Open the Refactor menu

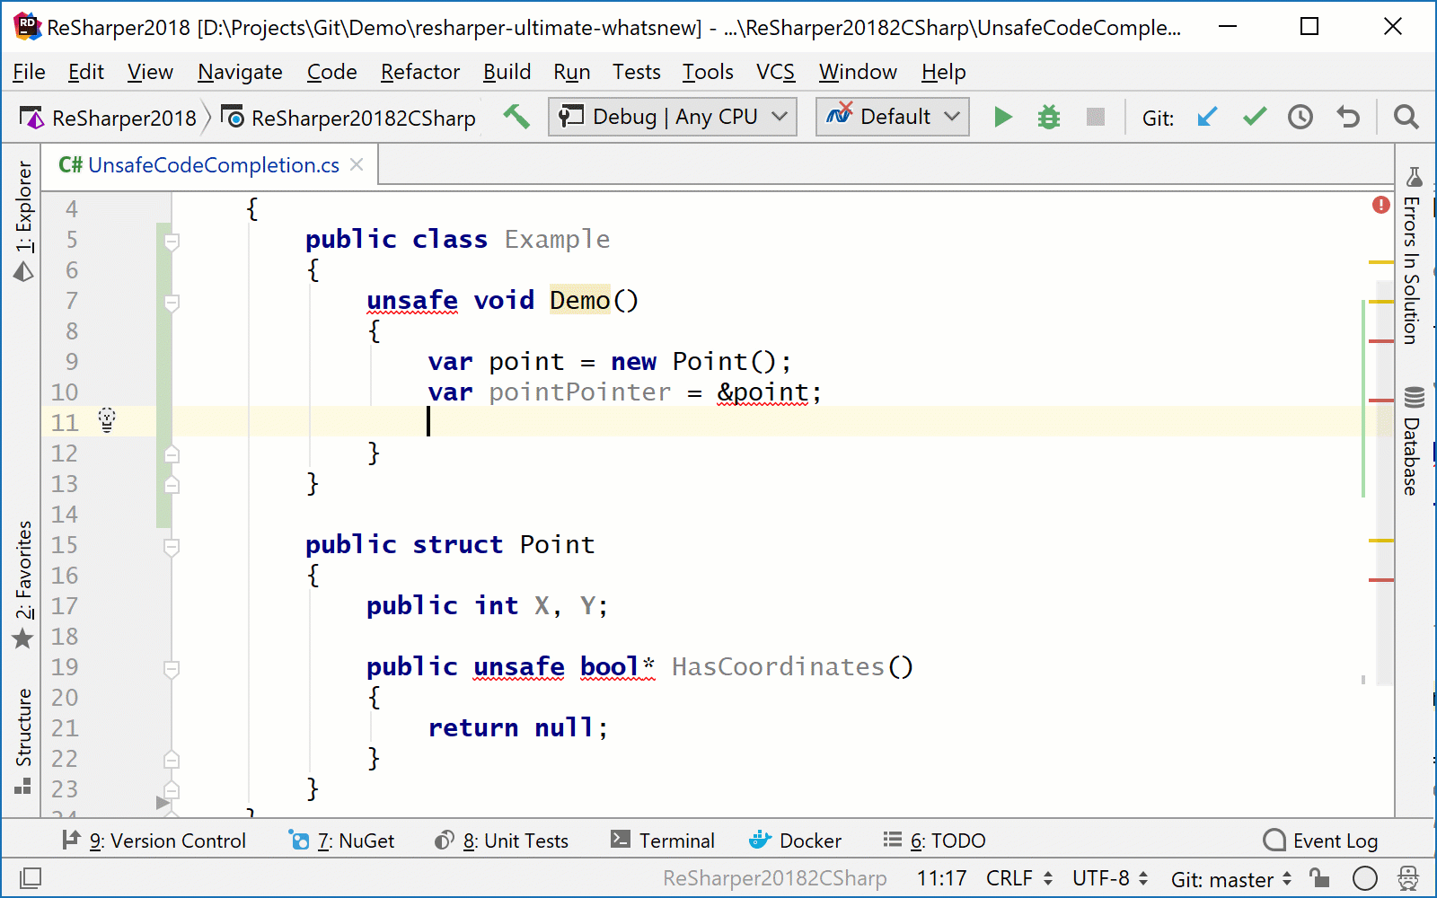[419, 72]
